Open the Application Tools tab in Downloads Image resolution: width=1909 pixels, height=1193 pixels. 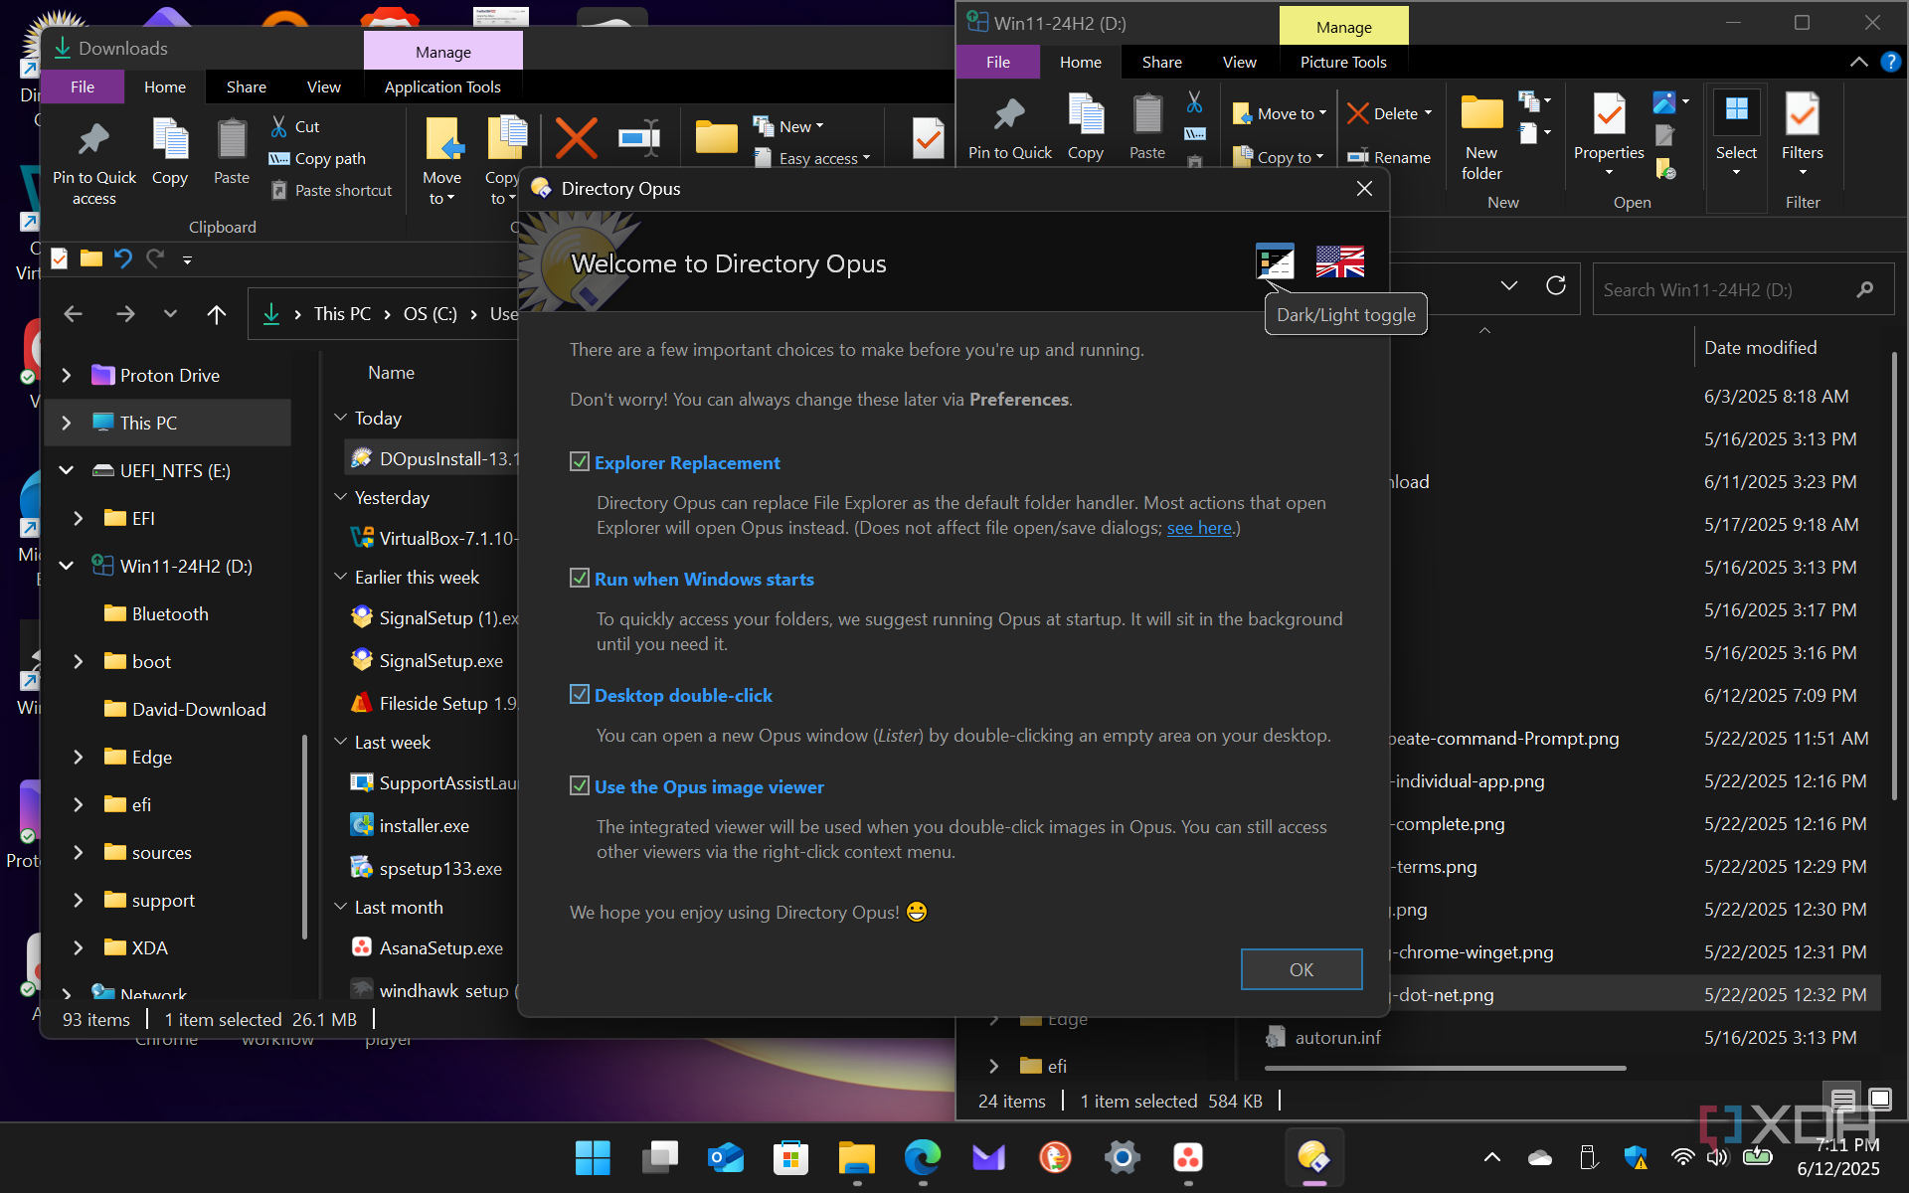coord(442,86)
